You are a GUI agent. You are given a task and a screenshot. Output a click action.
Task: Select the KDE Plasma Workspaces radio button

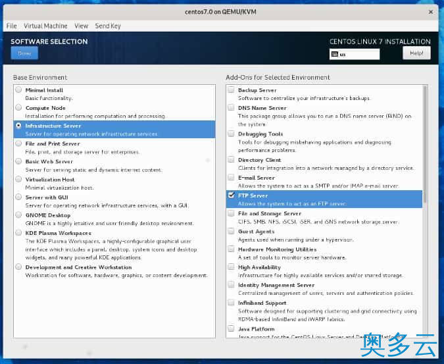coord(18,232)
